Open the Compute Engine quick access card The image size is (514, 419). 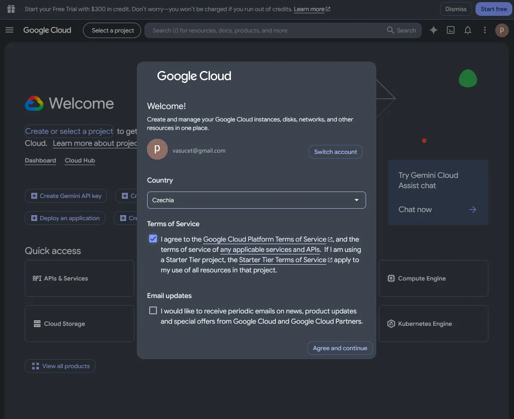click(x=434, y=278)
